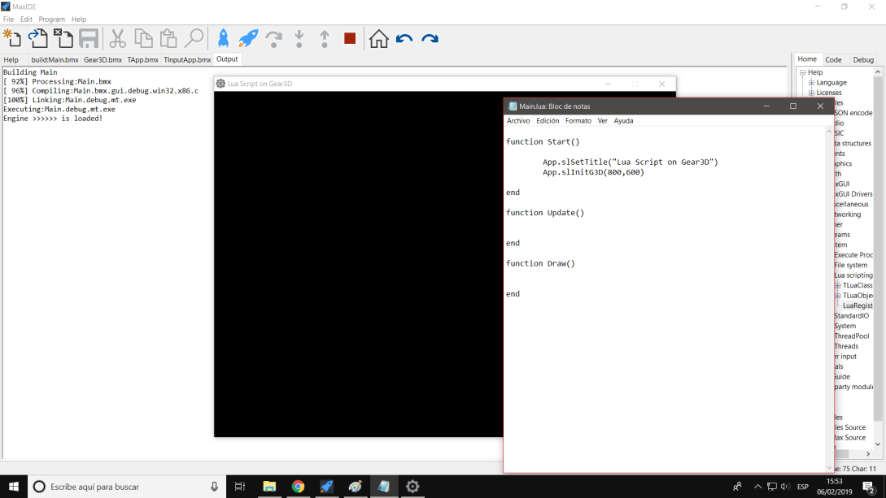Expand the TLuaClass tree node
This screenshot has width=886, height=498.
click(x=838, y=286)
